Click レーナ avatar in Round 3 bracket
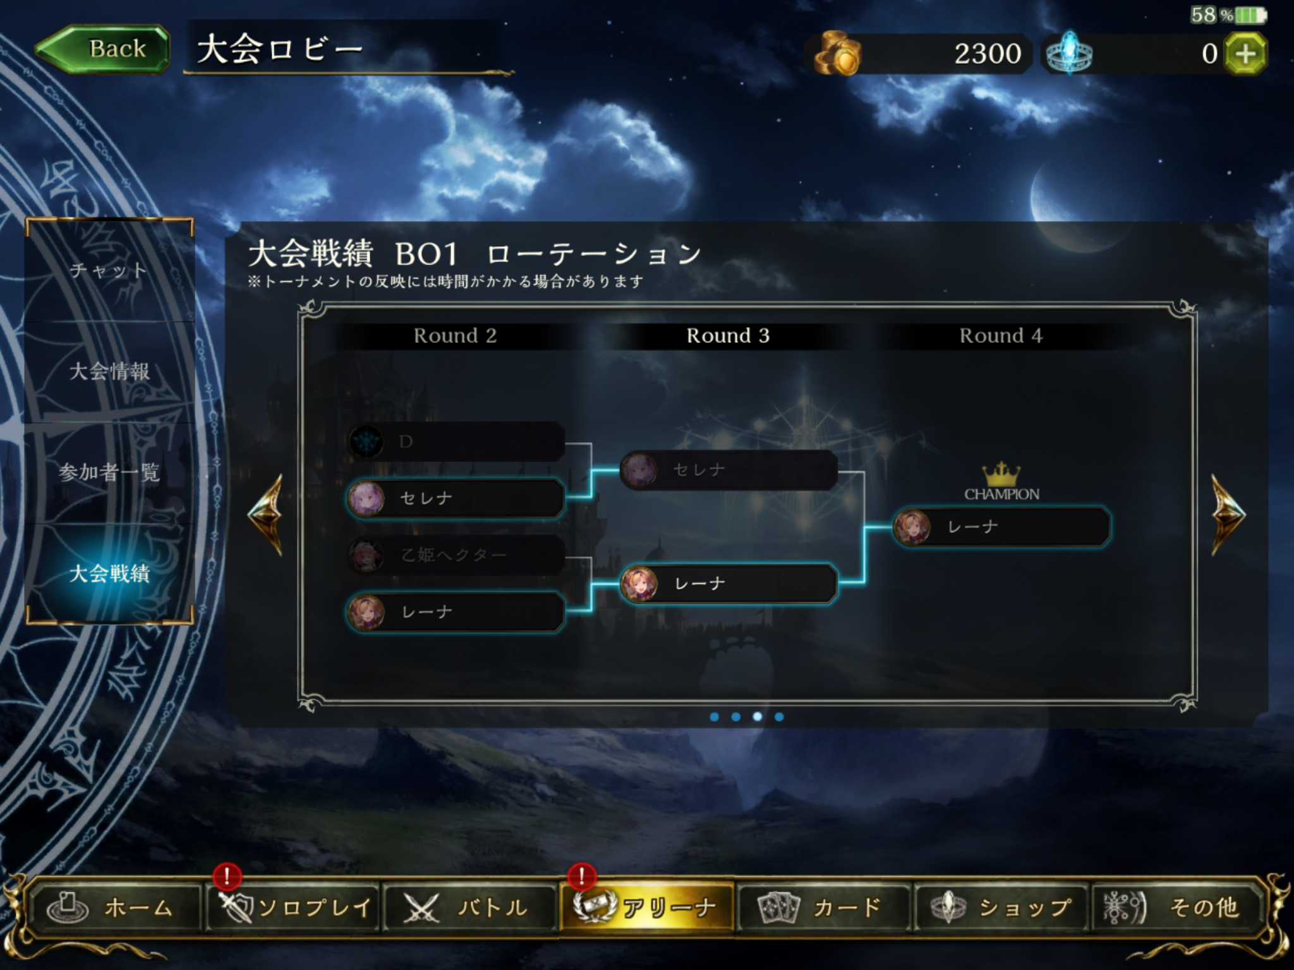The width and height of the screenshot is (1294, 970). (639, 583)
